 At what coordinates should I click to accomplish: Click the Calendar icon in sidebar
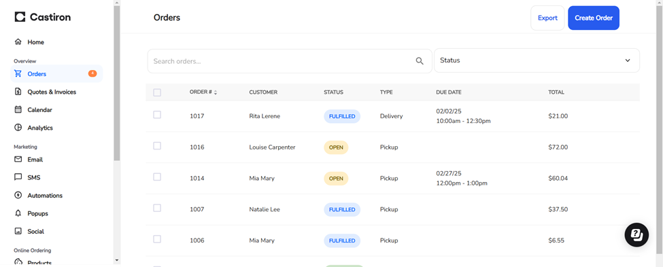(18, 109)
